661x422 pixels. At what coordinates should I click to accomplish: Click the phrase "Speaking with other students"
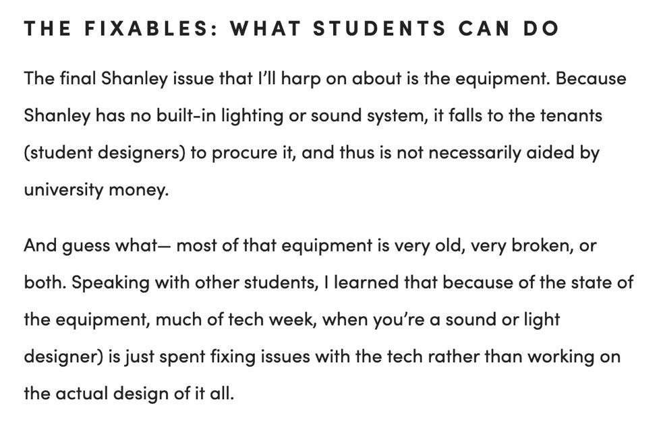(x=194, y=282)
